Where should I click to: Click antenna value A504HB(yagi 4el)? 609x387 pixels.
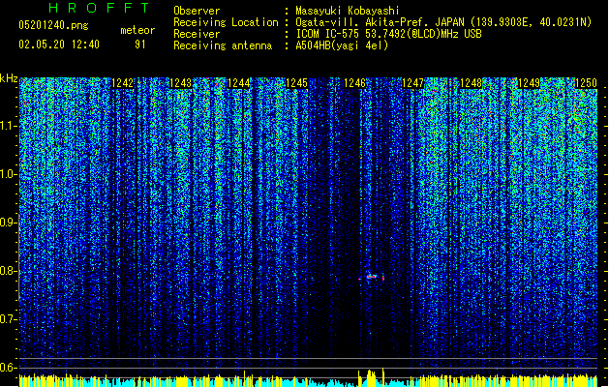tap(342, 45)
